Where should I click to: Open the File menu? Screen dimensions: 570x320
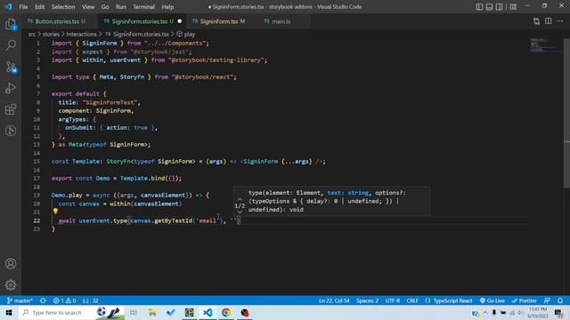23,7
